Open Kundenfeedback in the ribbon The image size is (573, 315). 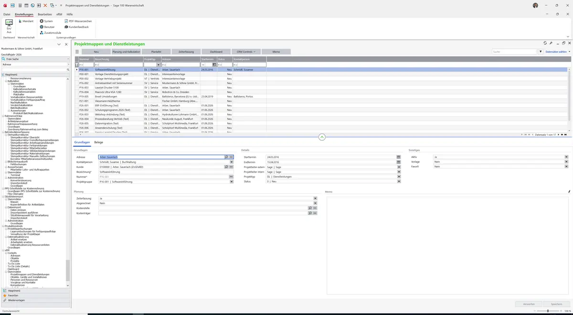click(76, 27)
